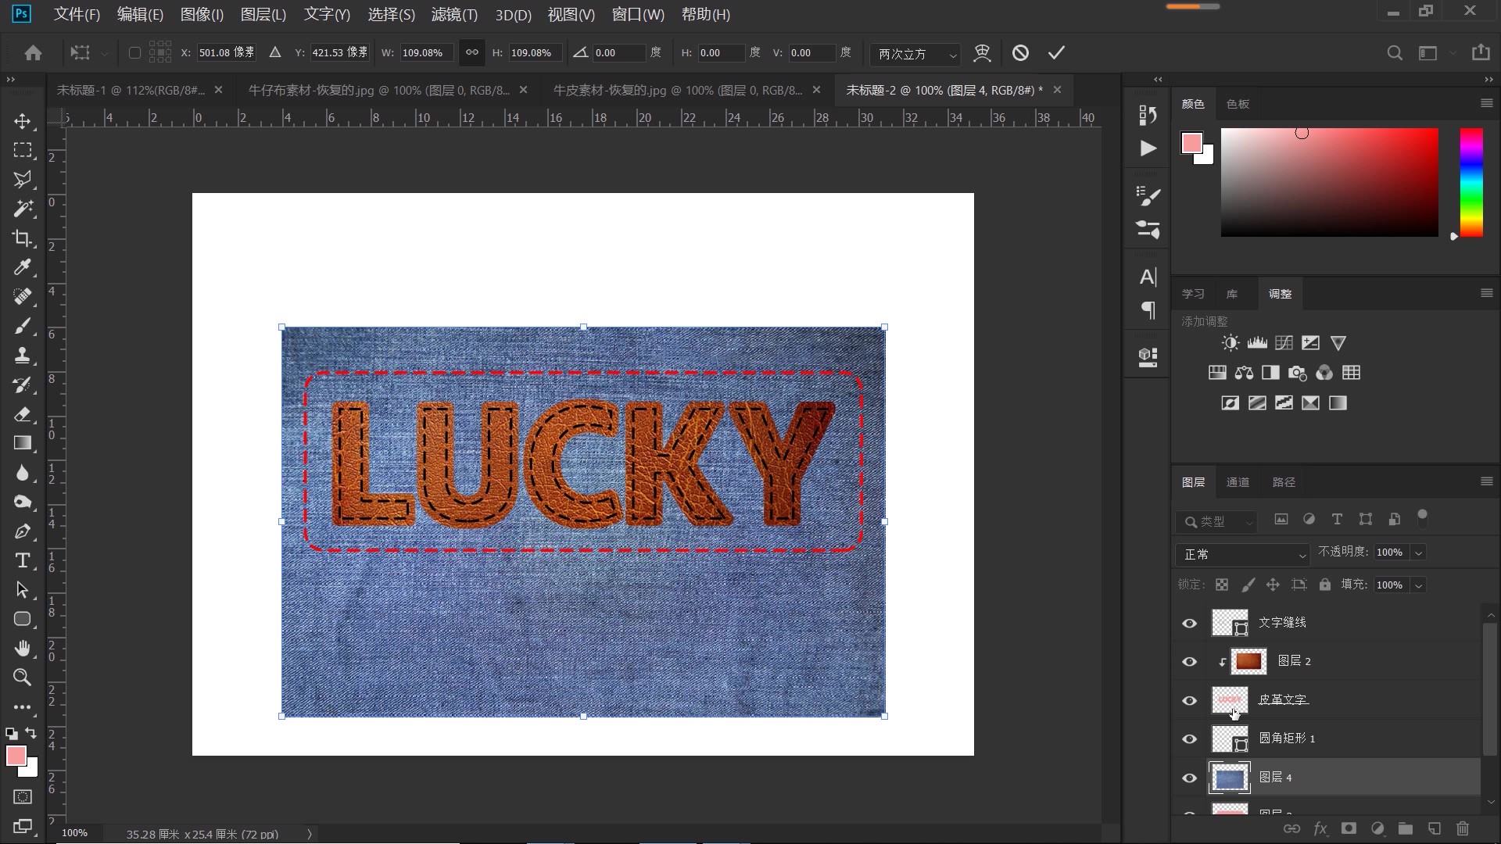Hide the 图层 4 layer
Image resolution: width=1501 pixels, height=844 pixels.
[1189, 778]
